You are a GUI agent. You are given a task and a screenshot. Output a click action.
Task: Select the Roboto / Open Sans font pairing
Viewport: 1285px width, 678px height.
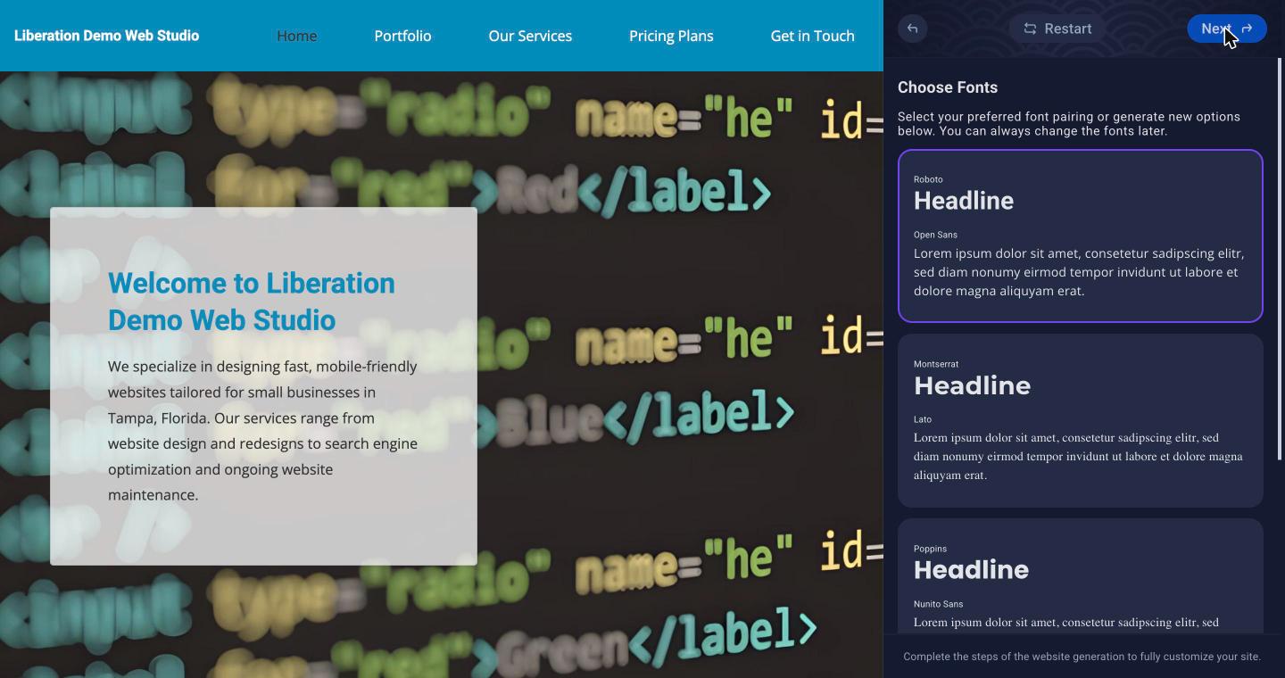pos(1081,236)
